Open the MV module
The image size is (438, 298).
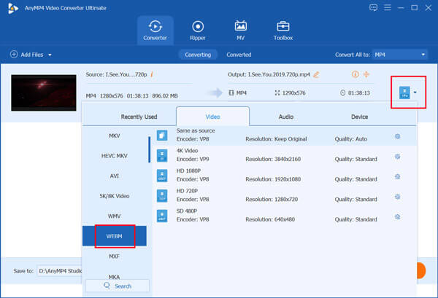point(240,31)
